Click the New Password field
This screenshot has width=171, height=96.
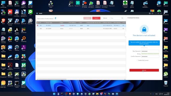pyautogui.click(x=150, y=51)
